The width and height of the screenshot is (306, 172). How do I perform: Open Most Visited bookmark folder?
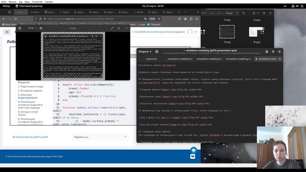click(10, 24)
